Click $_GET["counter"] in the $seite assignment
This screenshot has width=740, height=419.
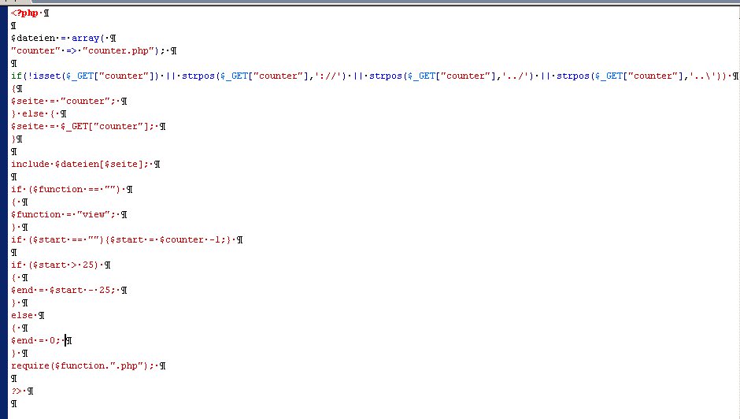110,126
